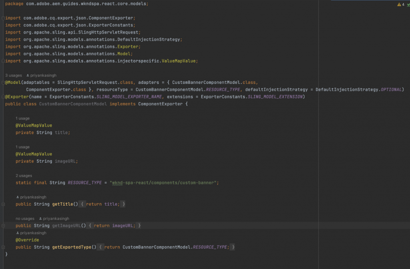This screenshot has width=410, height=269.
Task: Show the 3 usages of the class
Action: [14, 75]
